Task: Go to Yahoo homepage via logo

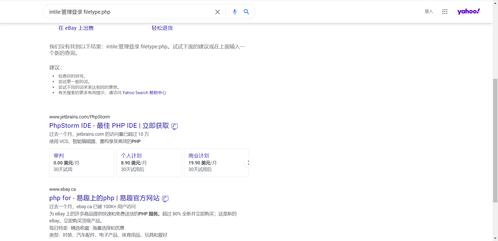Action: point(468,11)
